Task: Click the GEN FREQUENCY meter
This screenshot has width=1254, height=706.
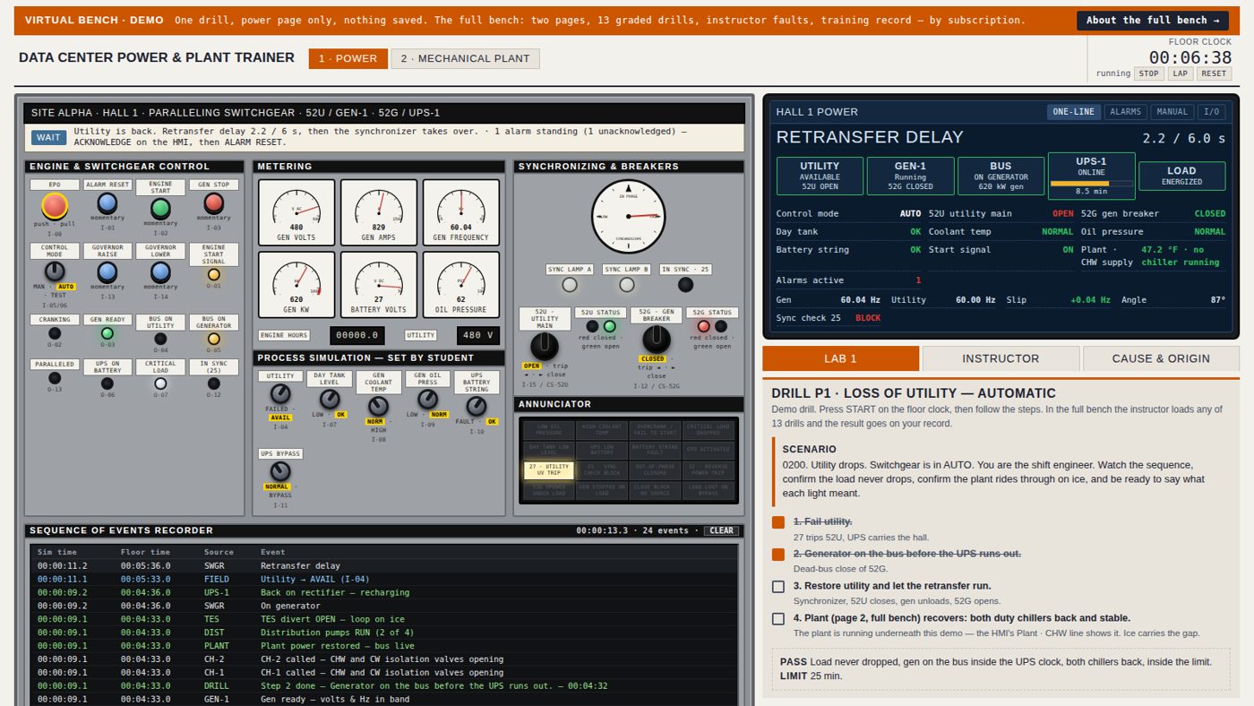Action: click(461, 212)
